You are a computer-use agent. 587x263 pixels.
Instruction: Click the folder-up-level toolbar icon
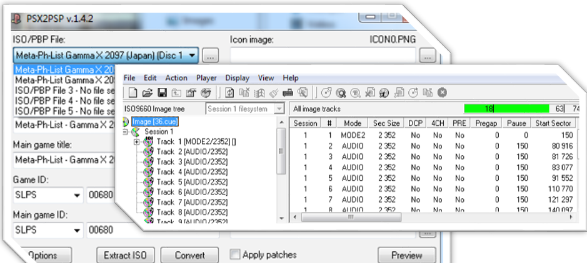(176, 92)
